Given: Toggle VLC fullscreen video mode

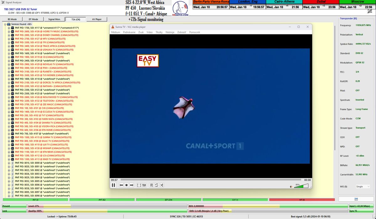Looking at the screenshot, I should click(x=139, y=185).
